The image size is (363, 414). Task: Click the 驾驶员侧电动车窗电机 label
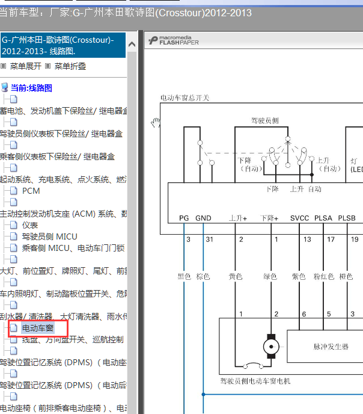(255, 381)
